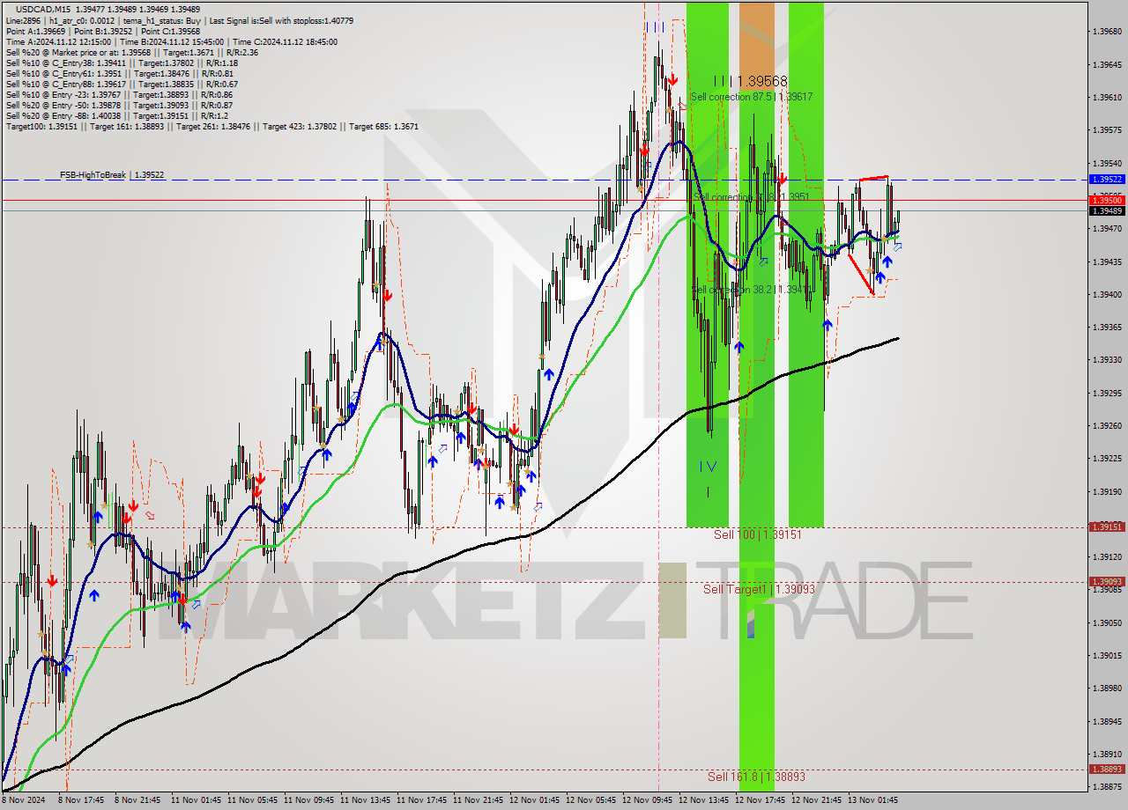Select the 1.39575 price axis label
1128x810 pixels.
(1107, 130)
